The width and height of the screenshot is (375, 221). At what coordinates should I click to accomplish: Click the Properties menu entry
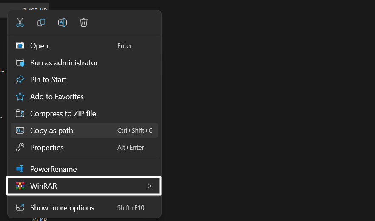click(x=47, y=148)
